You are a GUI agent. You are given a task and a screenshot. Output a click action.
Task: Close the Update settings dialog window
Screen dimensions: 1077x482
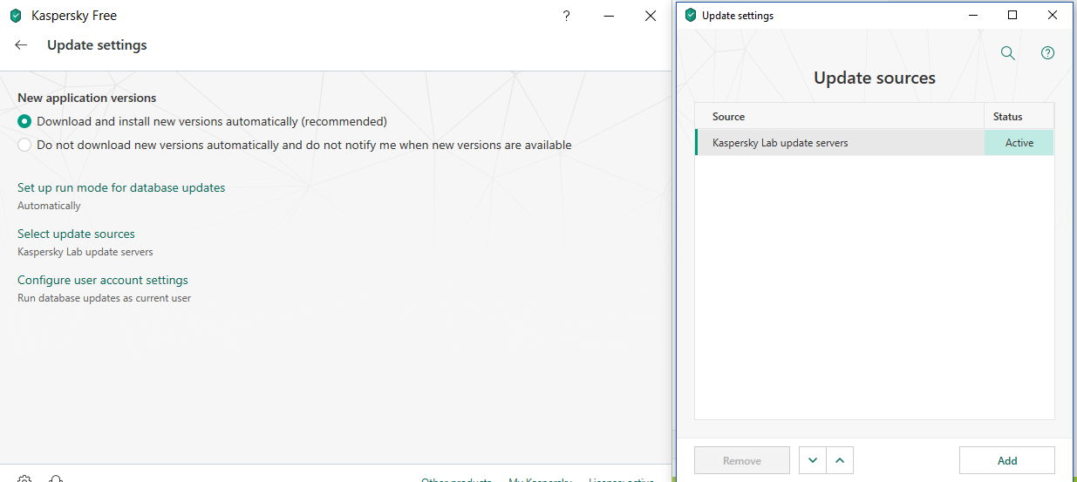1053,15
